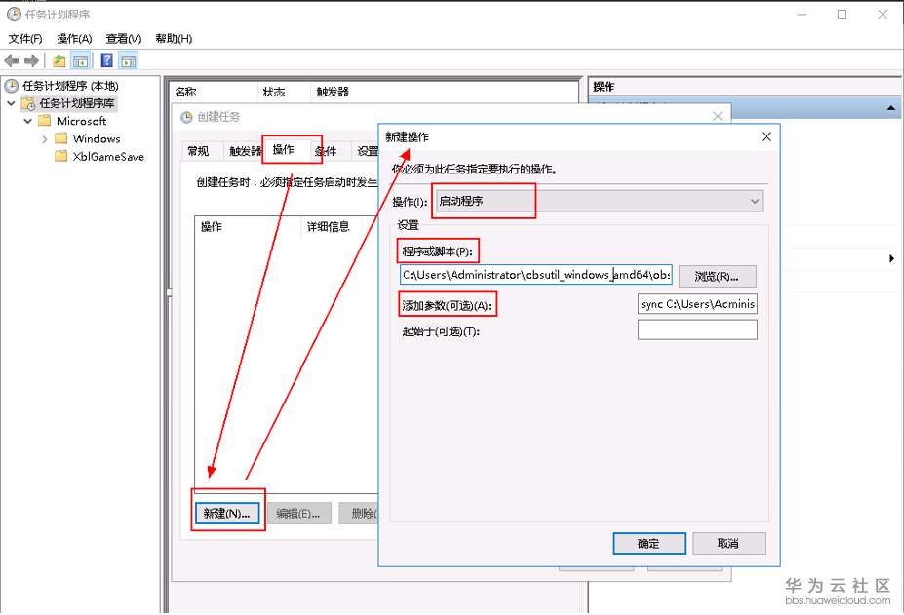The width and height of the screenshot is (904, 615).
Task: Select the XblGameSave tree item
Action: point(108,156)
